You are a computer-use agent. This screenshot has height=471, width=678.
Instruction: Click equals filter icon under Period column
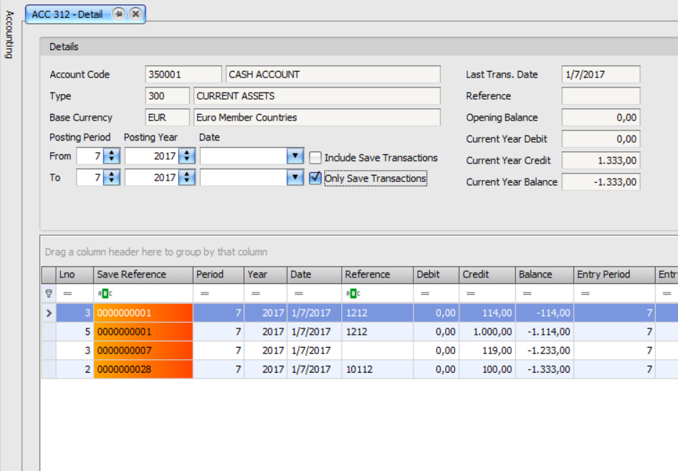point(204,293)
